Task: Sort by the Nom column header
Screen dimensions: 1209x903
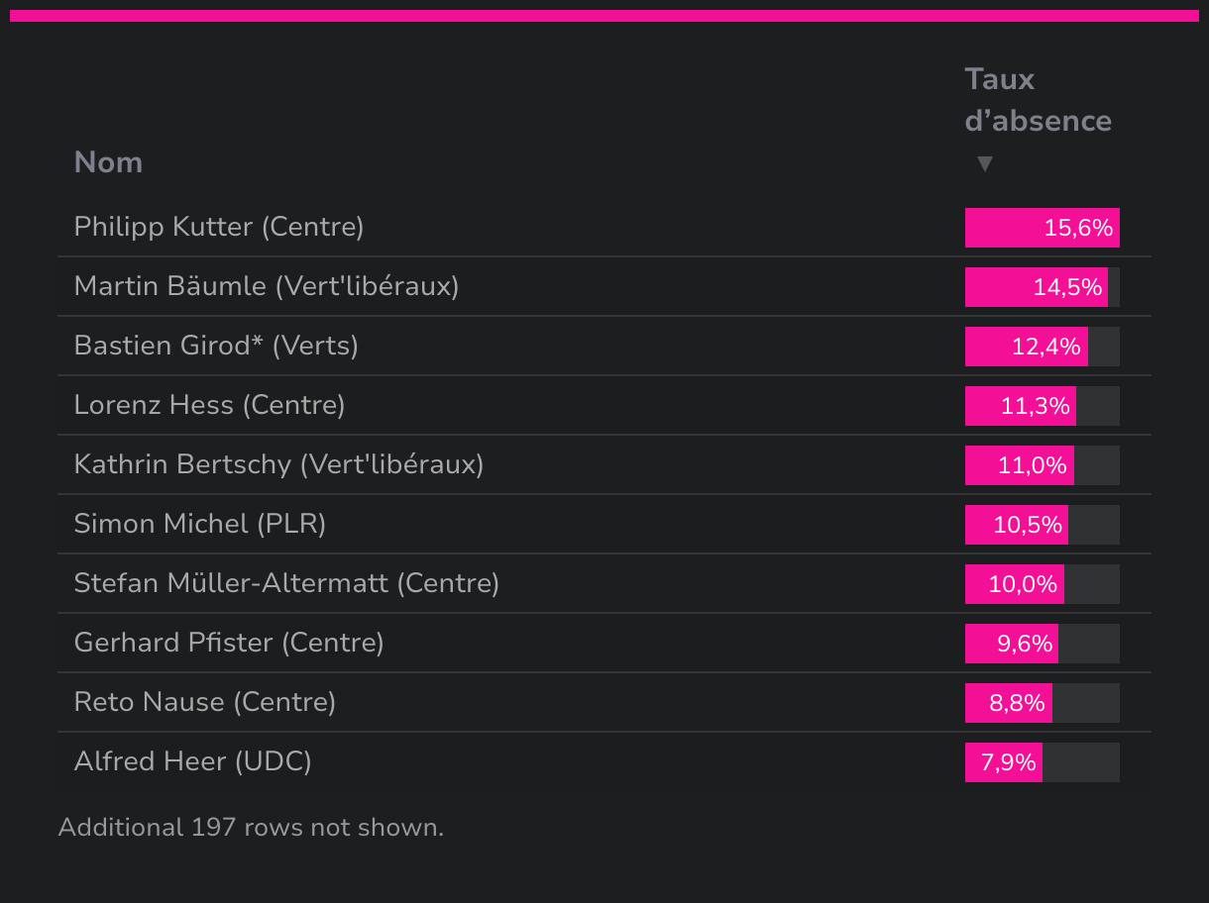Action: (108, 162)
